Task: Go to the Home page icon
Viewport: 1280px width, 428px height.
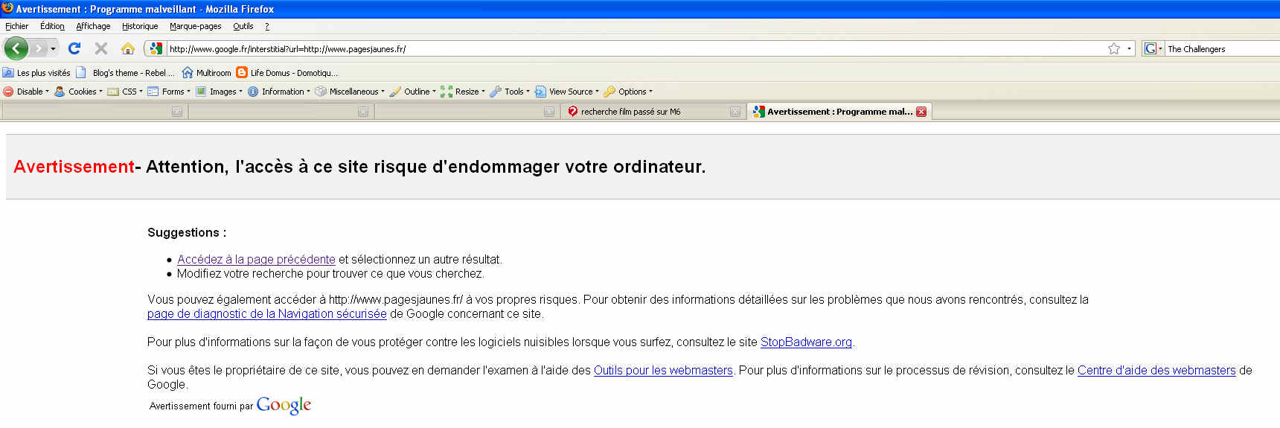Action: 128,48
